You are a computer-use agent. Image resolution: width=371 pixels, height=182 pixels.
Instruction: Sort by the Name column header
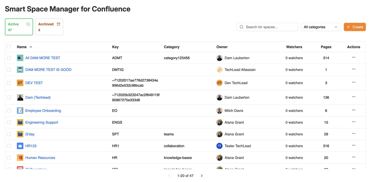tap(24, 47)
